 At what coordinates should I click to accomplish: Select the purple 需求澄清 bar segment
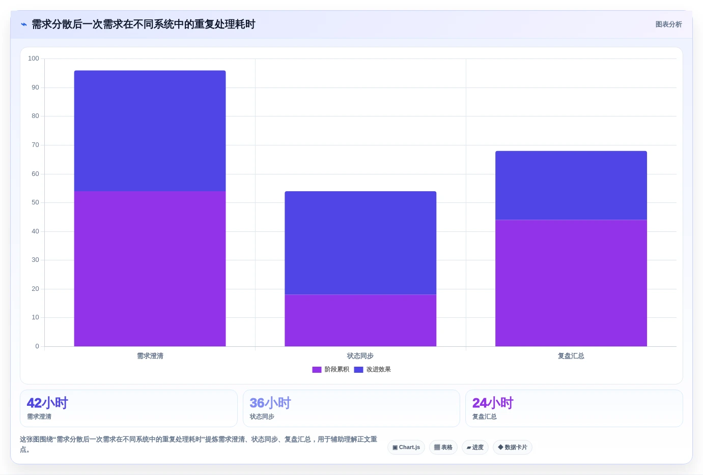click(x=150, y=269)
